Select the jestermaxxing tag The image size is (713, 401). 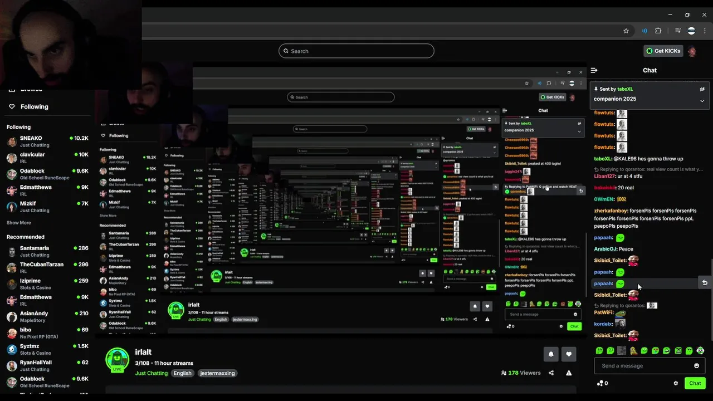[218, 373]
